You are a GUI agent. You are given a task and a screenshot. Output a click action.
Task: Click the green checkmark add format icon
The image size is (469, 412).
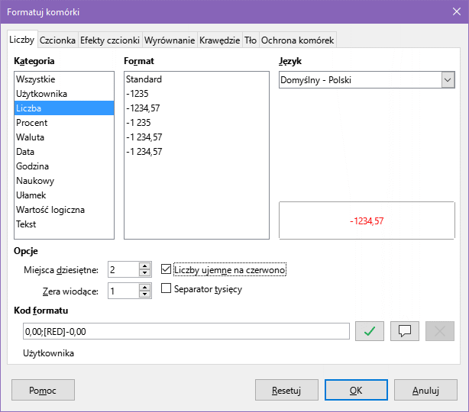pyautogui.click(x=370, y=330)
